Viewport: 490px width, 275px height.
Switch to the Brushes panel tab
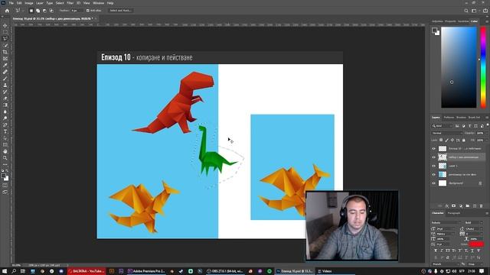point(461,118)
